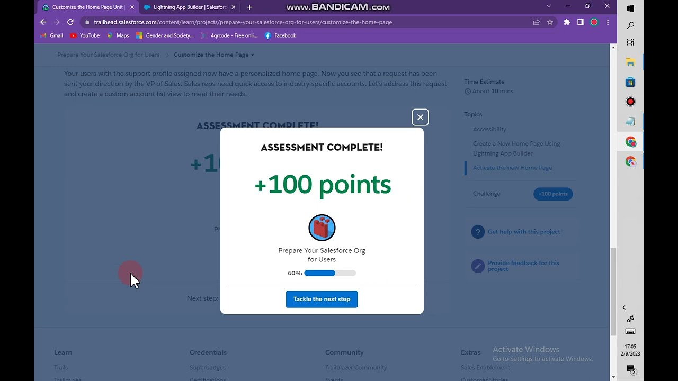Click the +100 points badge
This screenshot has width=678, height=381.
pyautogui.click(x=553, y=194)
